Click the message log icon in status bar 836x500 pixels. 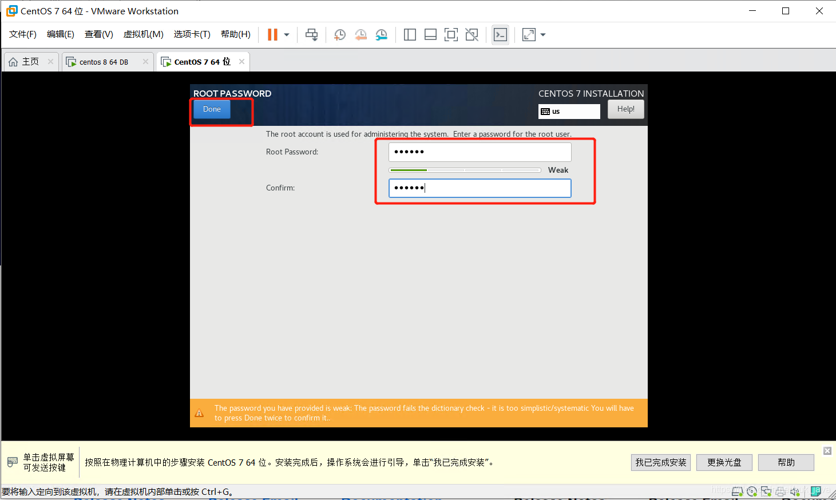(x=816, y=491)
